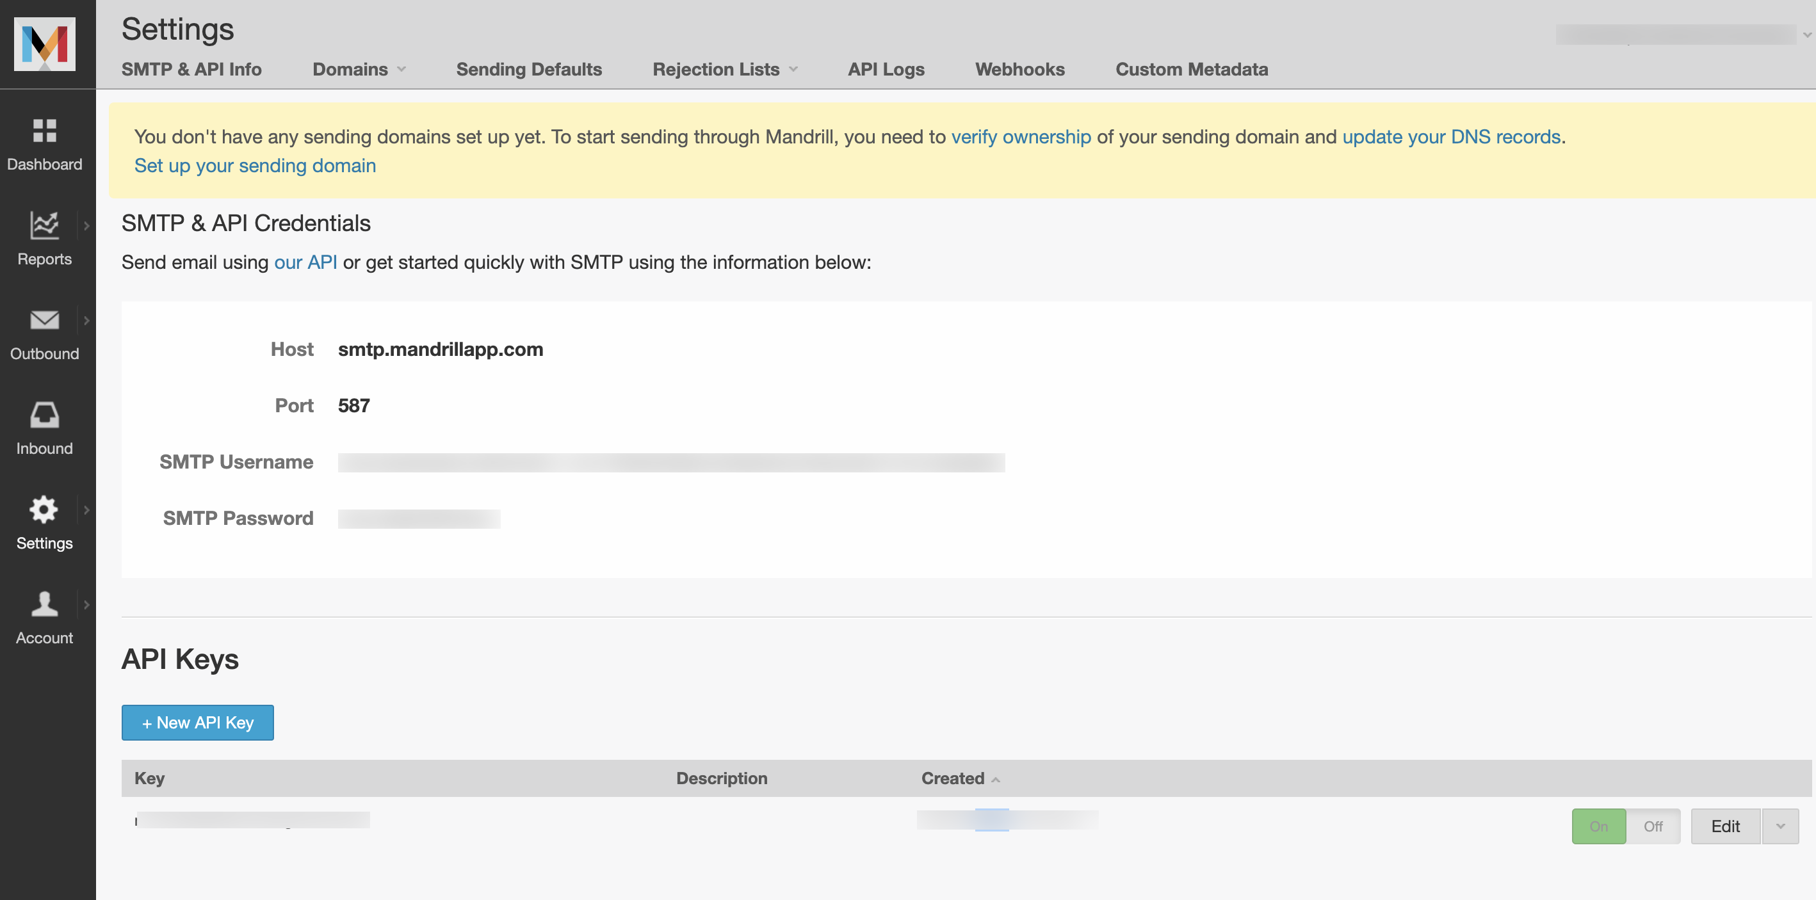This screenshot has height=900, width=1816.
Task: Expand Reports submenu arrow in sidebar
Action: pyautogui.click(x=86, y=226)
